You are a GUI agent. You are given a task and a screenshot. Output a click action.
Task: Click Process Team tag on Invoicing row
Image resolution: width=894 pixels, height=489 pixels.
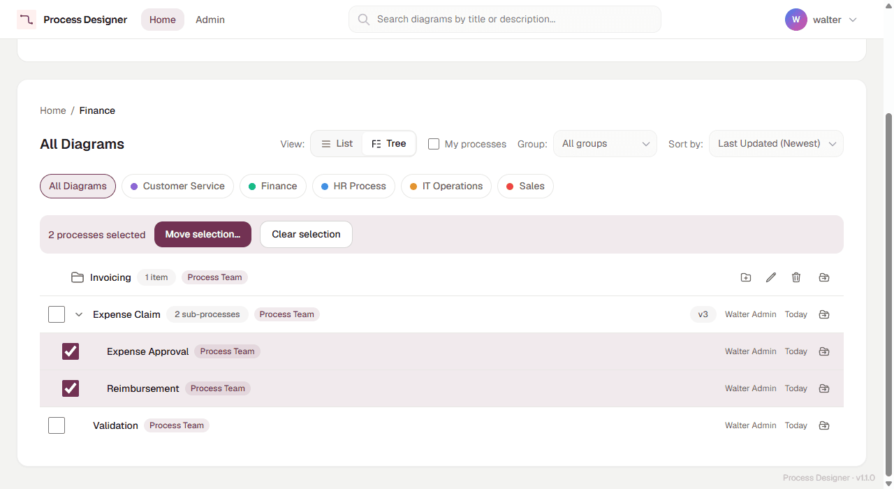pyautogui.click(x=215, y=277)
